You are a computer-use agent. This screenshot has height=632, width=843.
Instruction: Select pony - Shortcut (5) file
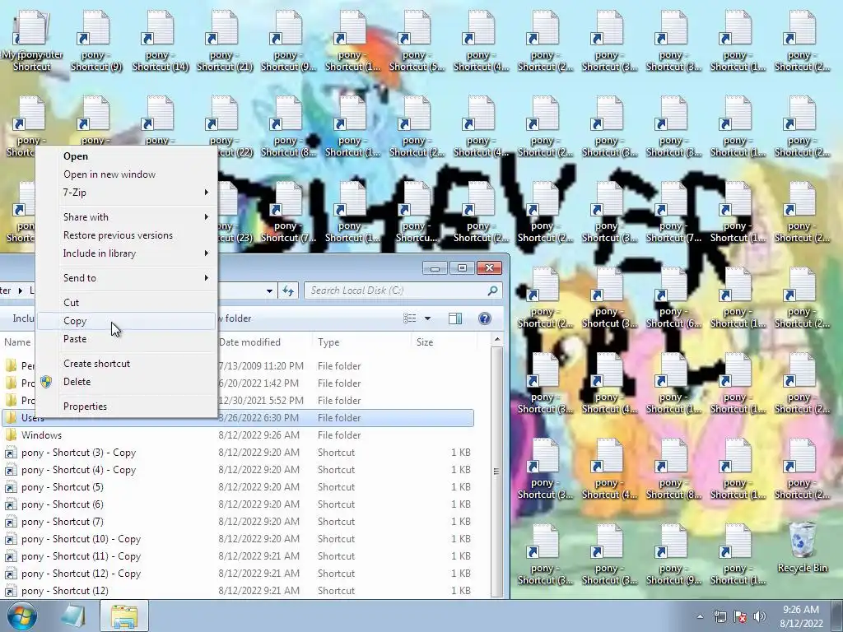[237, 487]
